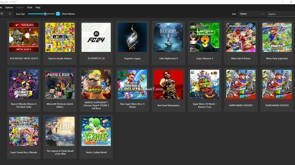
Task: Open the Help menu
Action: coord(38,8)
